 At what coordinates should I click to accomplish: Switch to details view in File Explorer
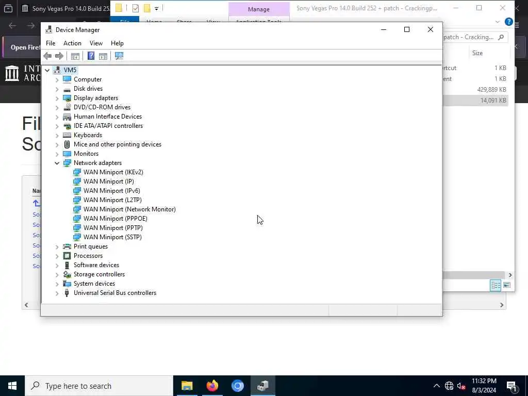(x=496, y=285)
